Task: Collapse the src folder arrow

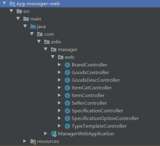Action: (x=11, y=11)
